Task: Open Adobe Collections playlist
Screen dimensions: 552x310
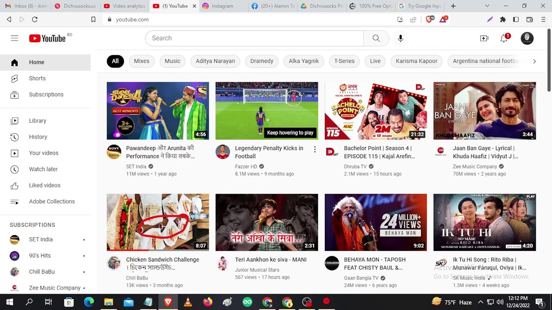Action: pos(45,201)
